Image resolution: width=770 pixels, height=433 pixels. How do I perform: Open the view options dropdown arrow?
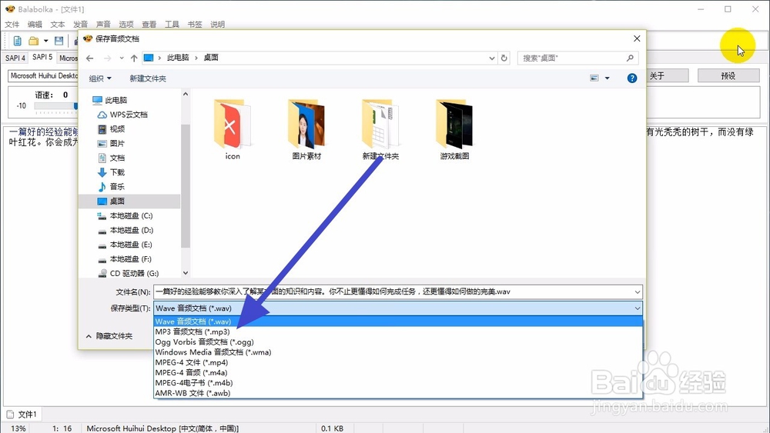click(608, 78)
